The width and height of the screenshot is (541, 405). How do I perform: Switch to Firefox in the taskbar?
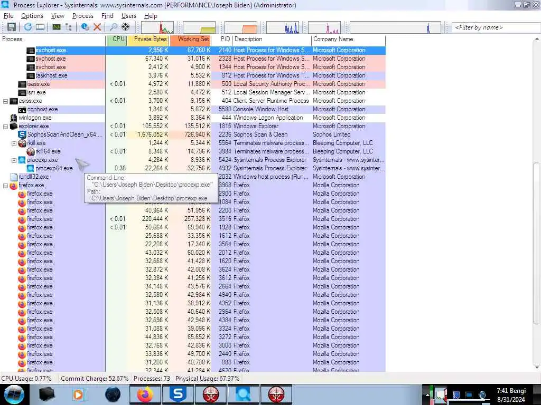tap(145, 394)
